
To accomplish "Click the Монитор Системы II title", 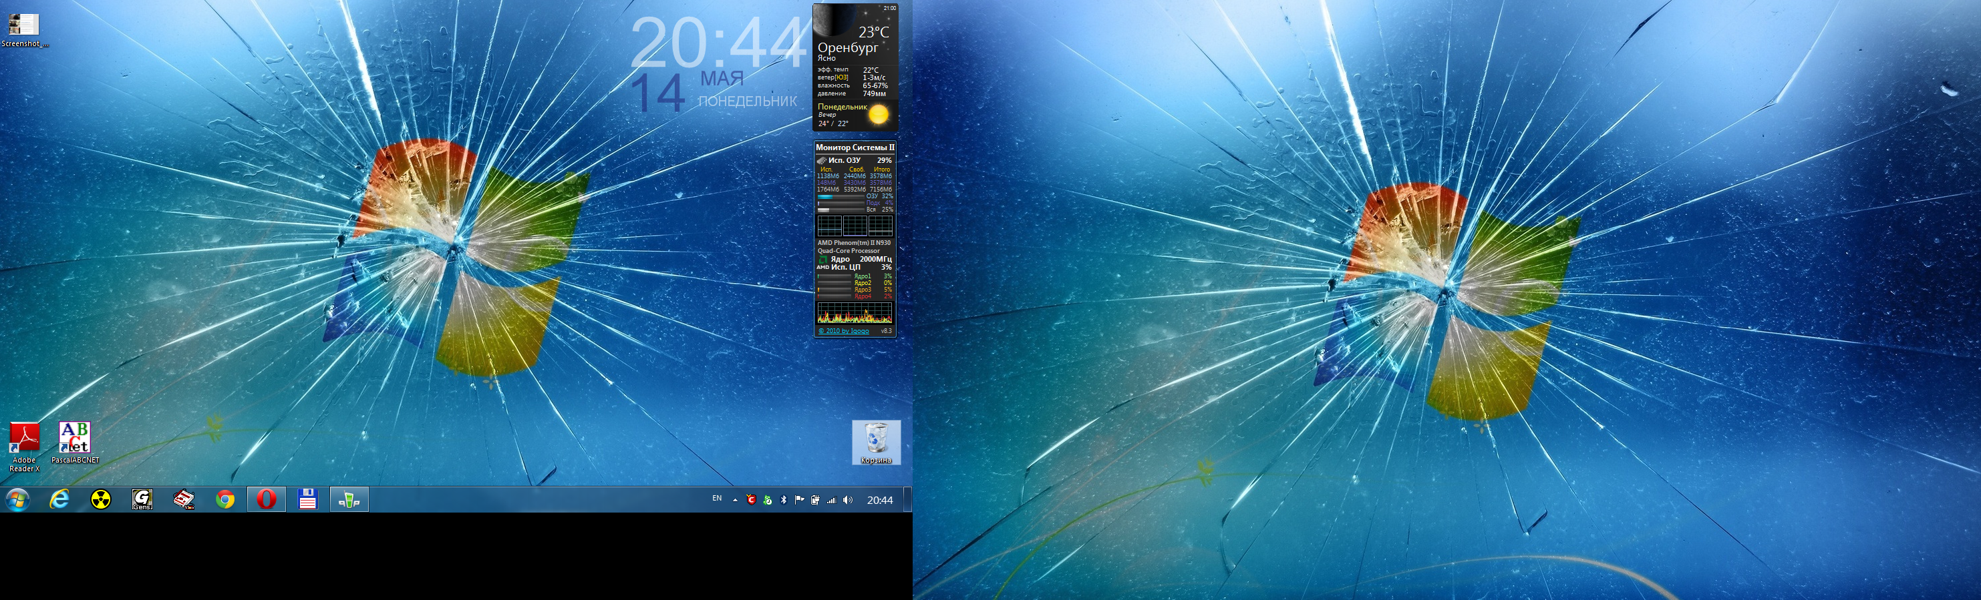I will (855, 147).
